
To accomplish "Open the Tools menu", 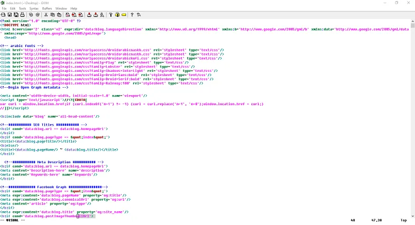I will [23, 8].
